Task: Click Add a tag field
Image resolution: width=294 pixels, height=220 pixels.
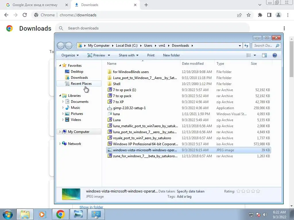Action: coord(184,197)
